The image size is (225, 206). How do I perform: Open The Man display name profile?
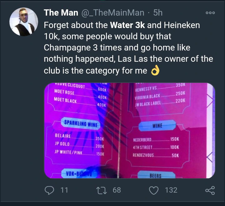click(61, 12)
